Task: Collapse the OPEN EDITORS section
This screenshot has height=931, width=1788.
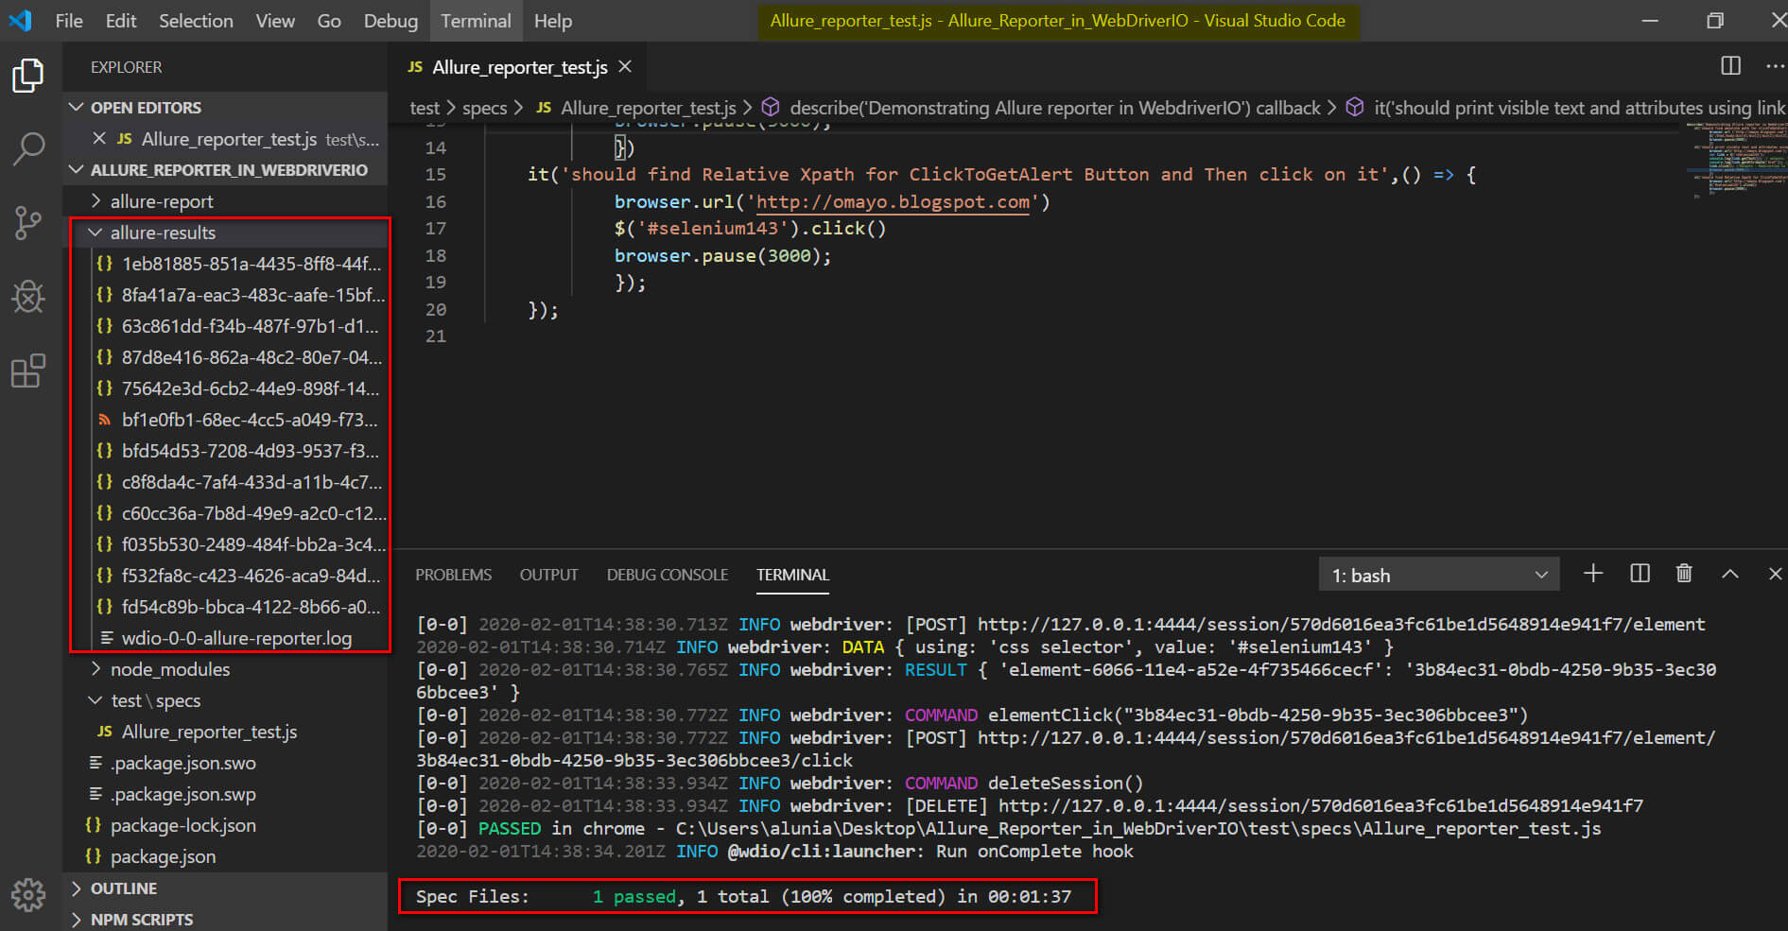Action: (225, 108)
